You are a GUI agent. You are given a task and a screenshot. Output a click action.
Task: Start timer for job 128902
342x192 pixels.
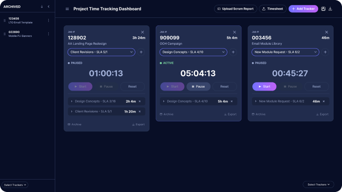pos(80,87)
